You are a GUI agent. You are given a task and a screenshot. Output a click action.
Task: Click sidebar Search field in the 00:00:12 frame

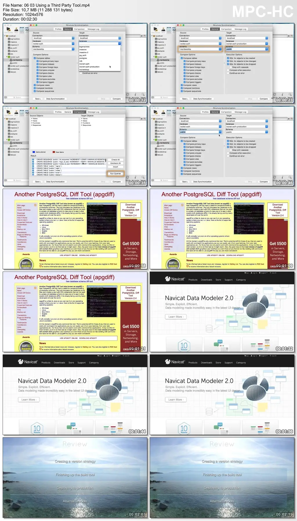[19, 98]
